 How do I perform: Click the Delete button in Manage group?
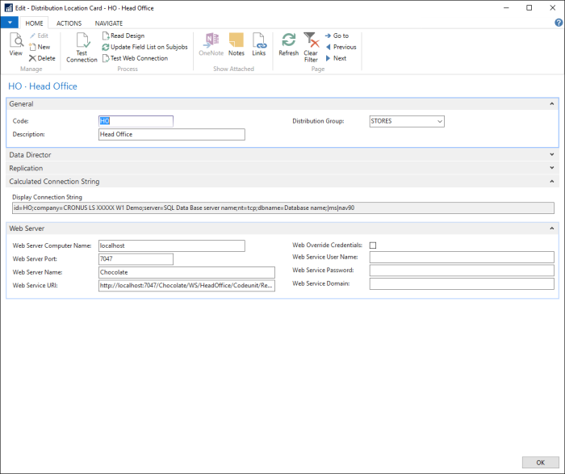point(42,58)
